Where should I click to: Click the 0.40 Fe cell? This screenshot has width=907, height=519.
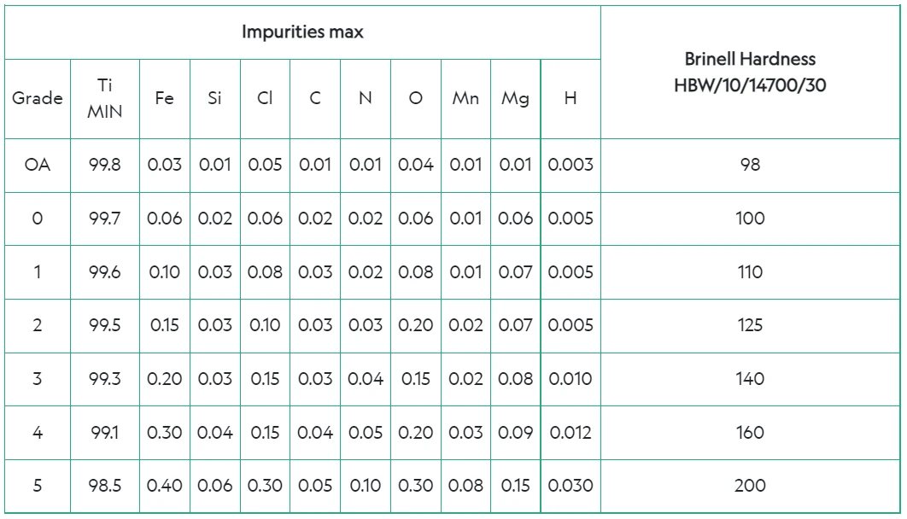(x=164, y=486)
